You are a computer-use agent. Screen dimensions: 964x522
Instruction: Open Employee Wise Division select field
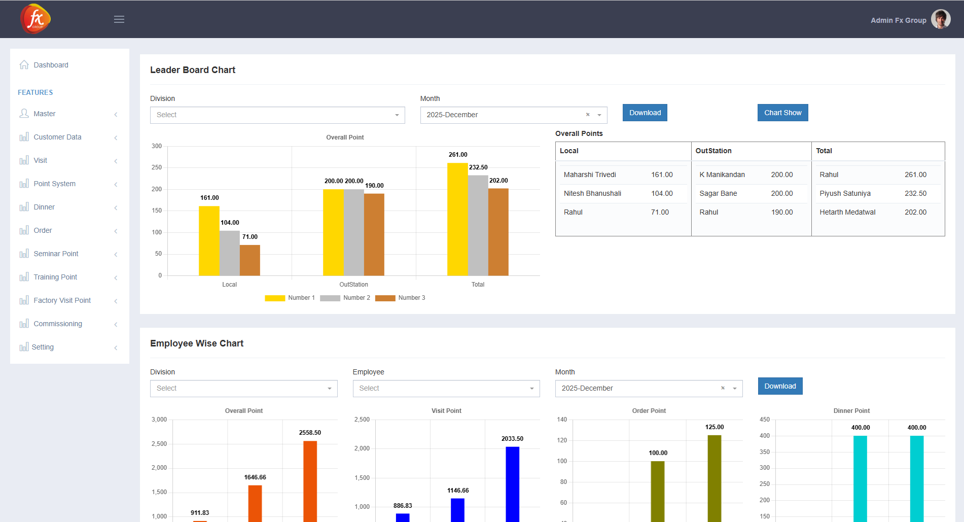point(243,389)
